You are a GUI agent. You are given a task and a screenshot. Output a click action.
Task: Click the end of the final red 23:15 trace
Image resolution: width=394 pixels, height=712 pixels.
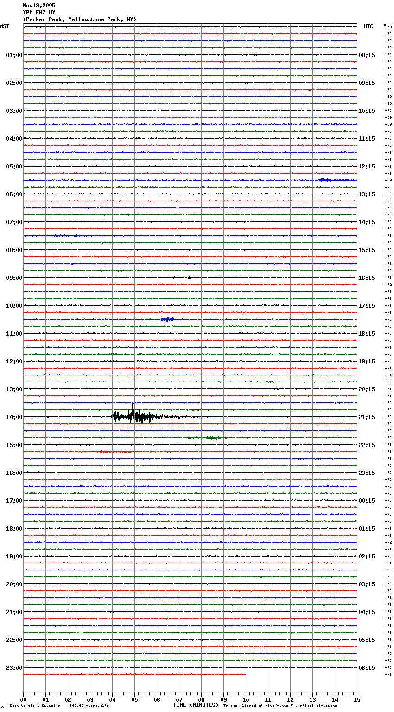(x=245, y=674)
